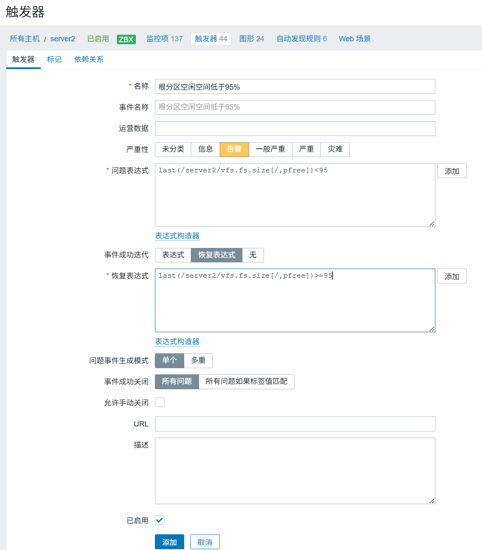
Task: Open 表达式构造器 under 问题表达式
Action: (177, 236)
